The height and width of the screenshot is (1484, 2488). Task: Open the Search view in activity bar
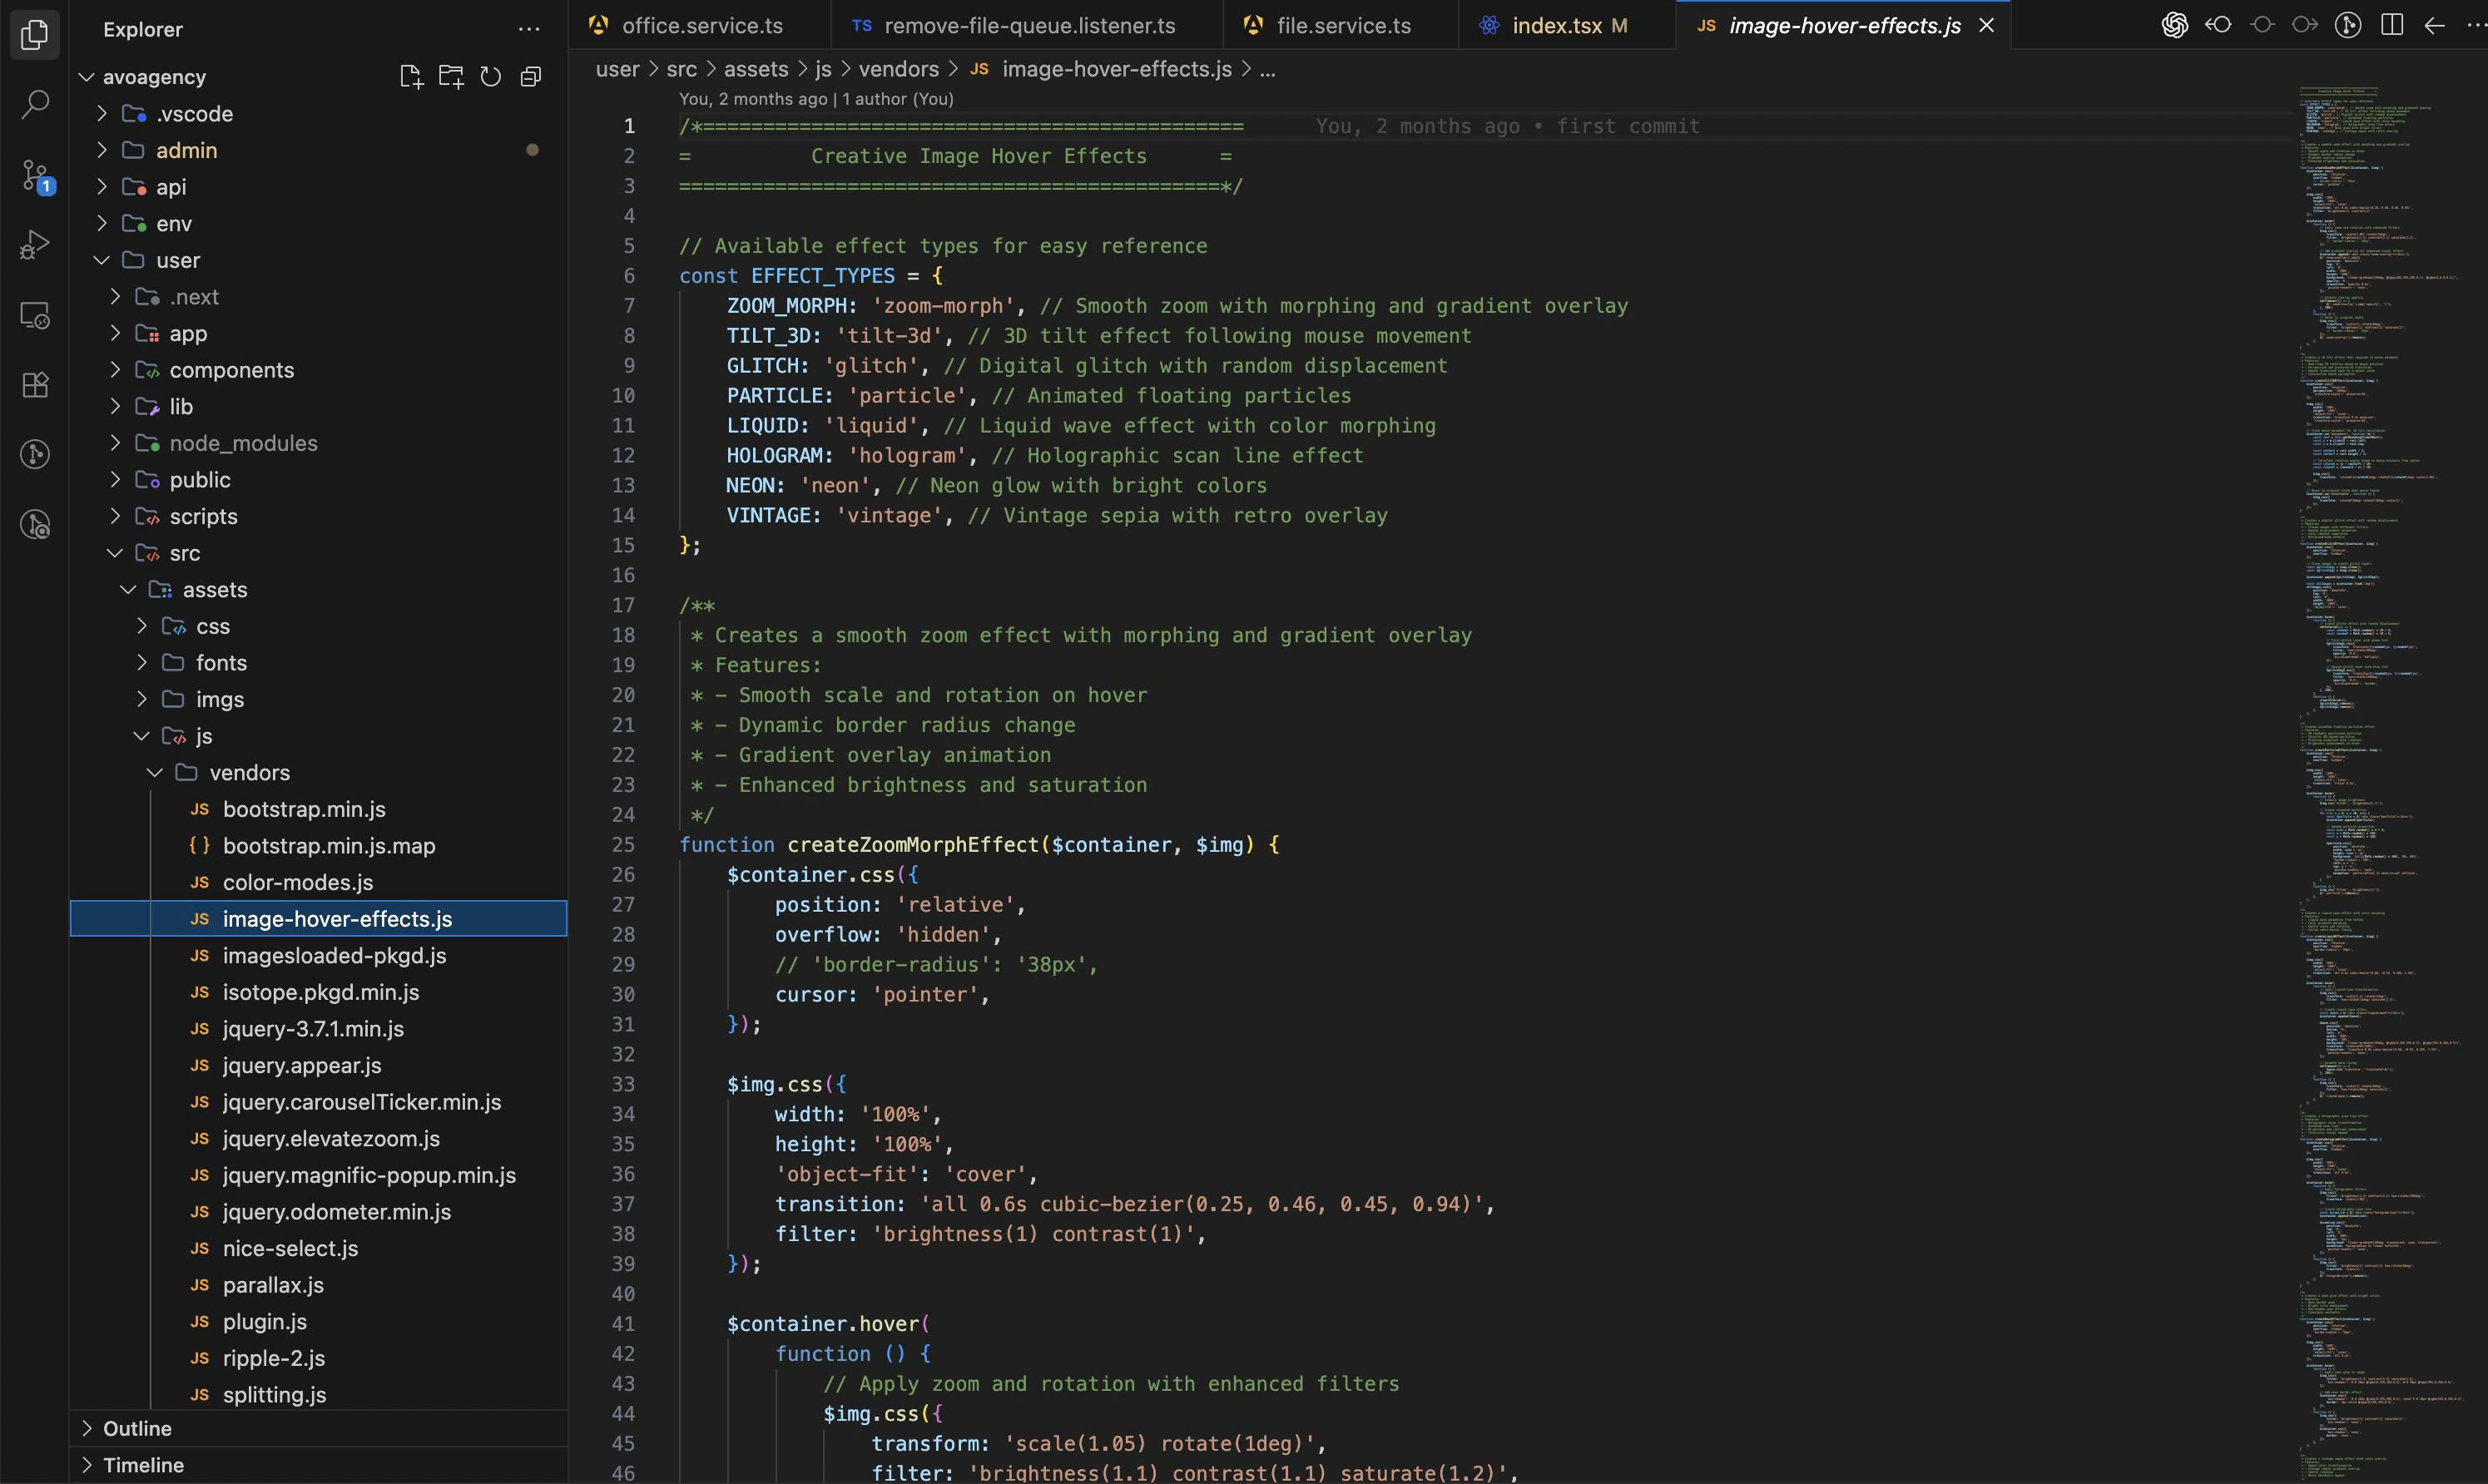coord(35,104)
